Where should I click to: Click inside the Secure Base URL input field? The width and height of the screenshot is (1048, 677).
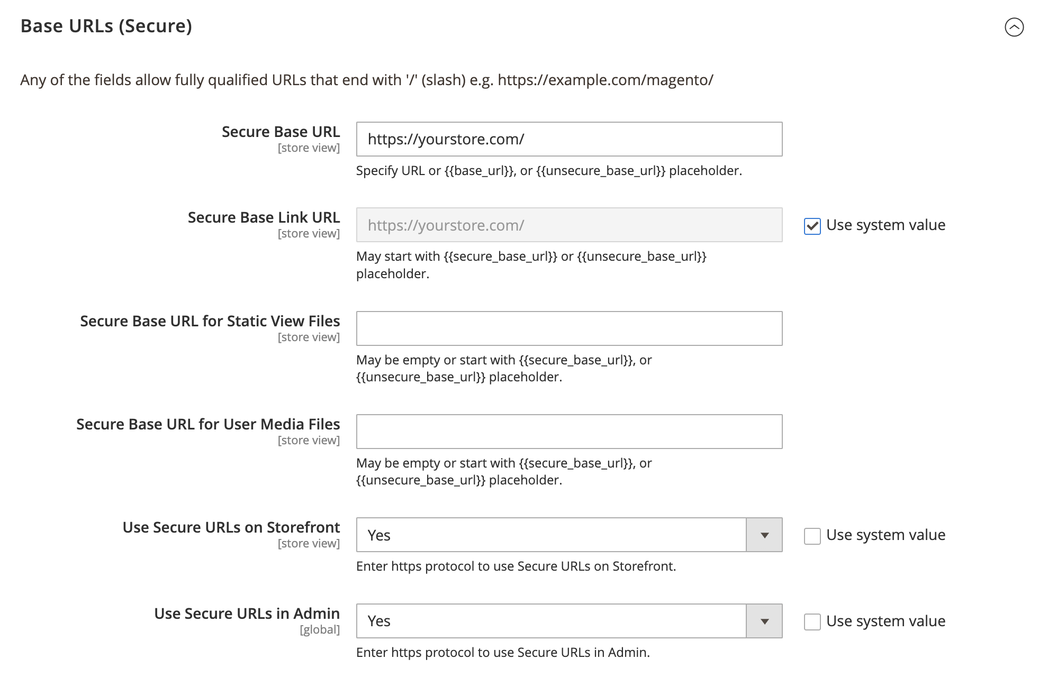coord(569,139)
